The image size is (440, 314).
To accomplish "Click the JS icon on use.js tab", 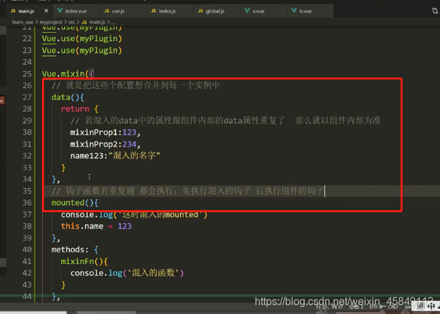I will point(106,11).
